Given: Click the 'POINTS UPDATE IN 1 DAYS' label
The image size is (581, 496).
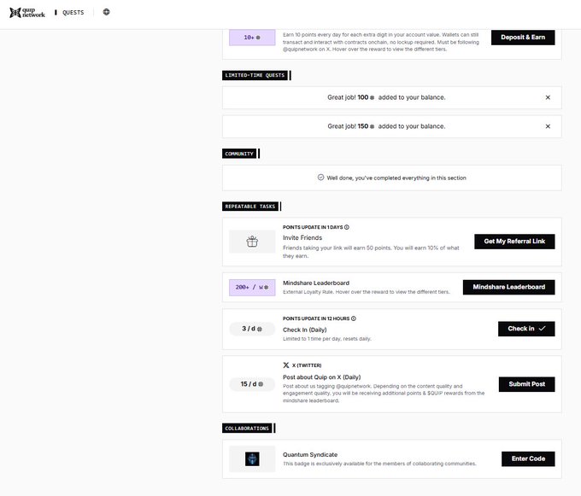Looking at the screenshot, I should coord(313,227).
